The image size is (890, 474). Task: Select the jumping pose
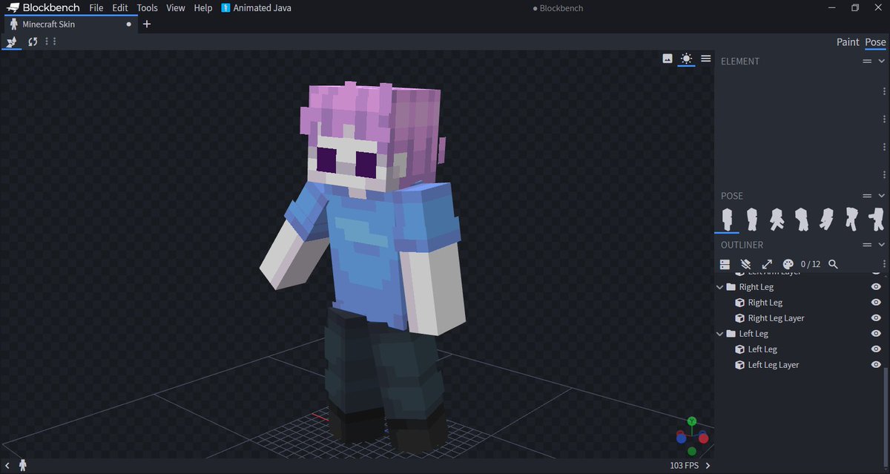851,219
